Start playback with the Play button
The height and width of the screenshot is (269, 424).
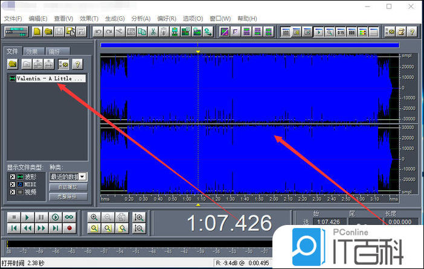(27, 217)
